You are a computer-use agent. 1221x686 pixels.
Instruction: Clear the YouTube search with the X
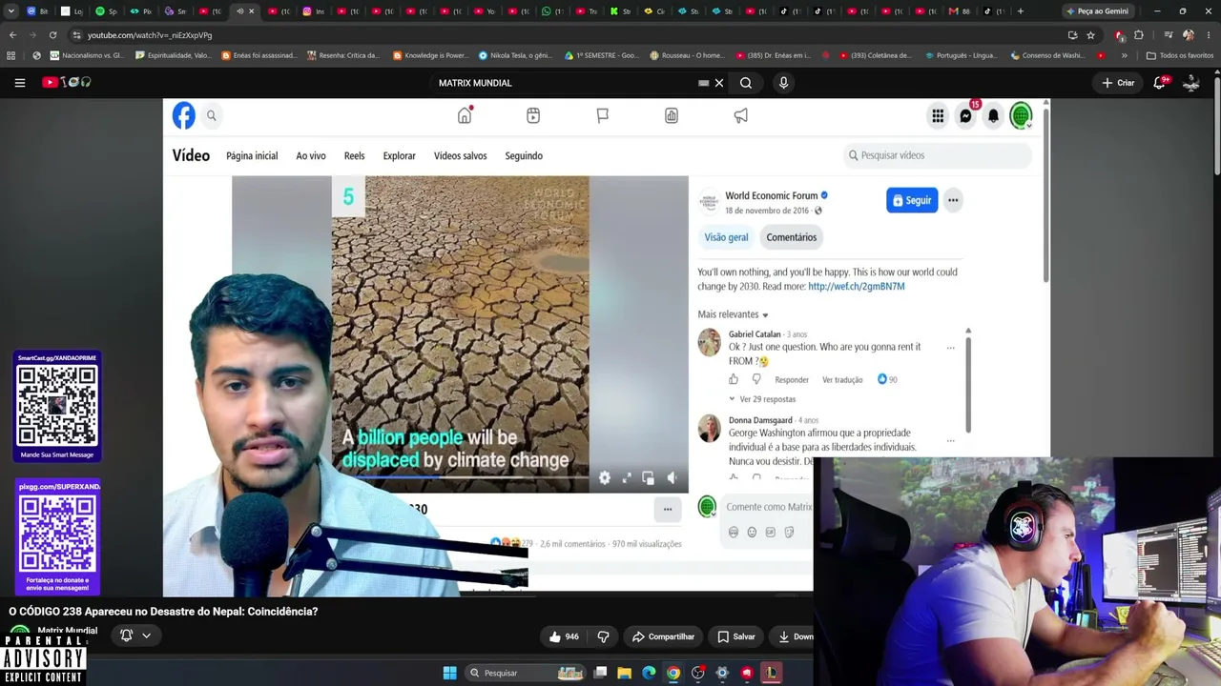point(719,83)
